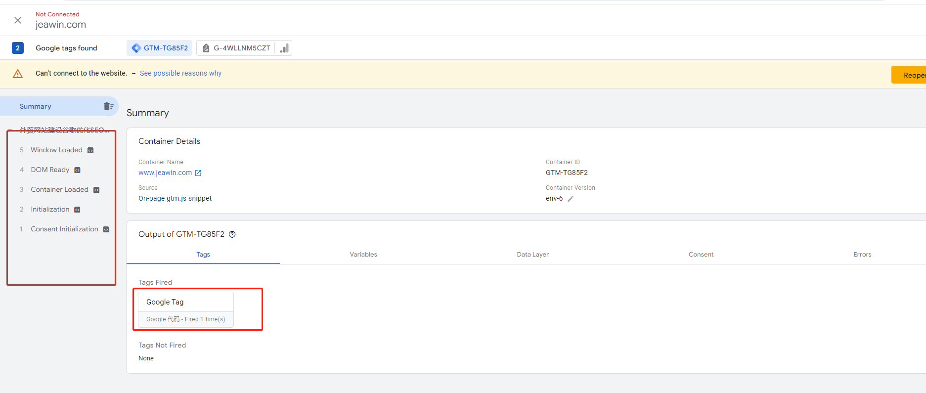Click code icon beside Consent Initialization
The image size is (926, 393).
[106, 229]
